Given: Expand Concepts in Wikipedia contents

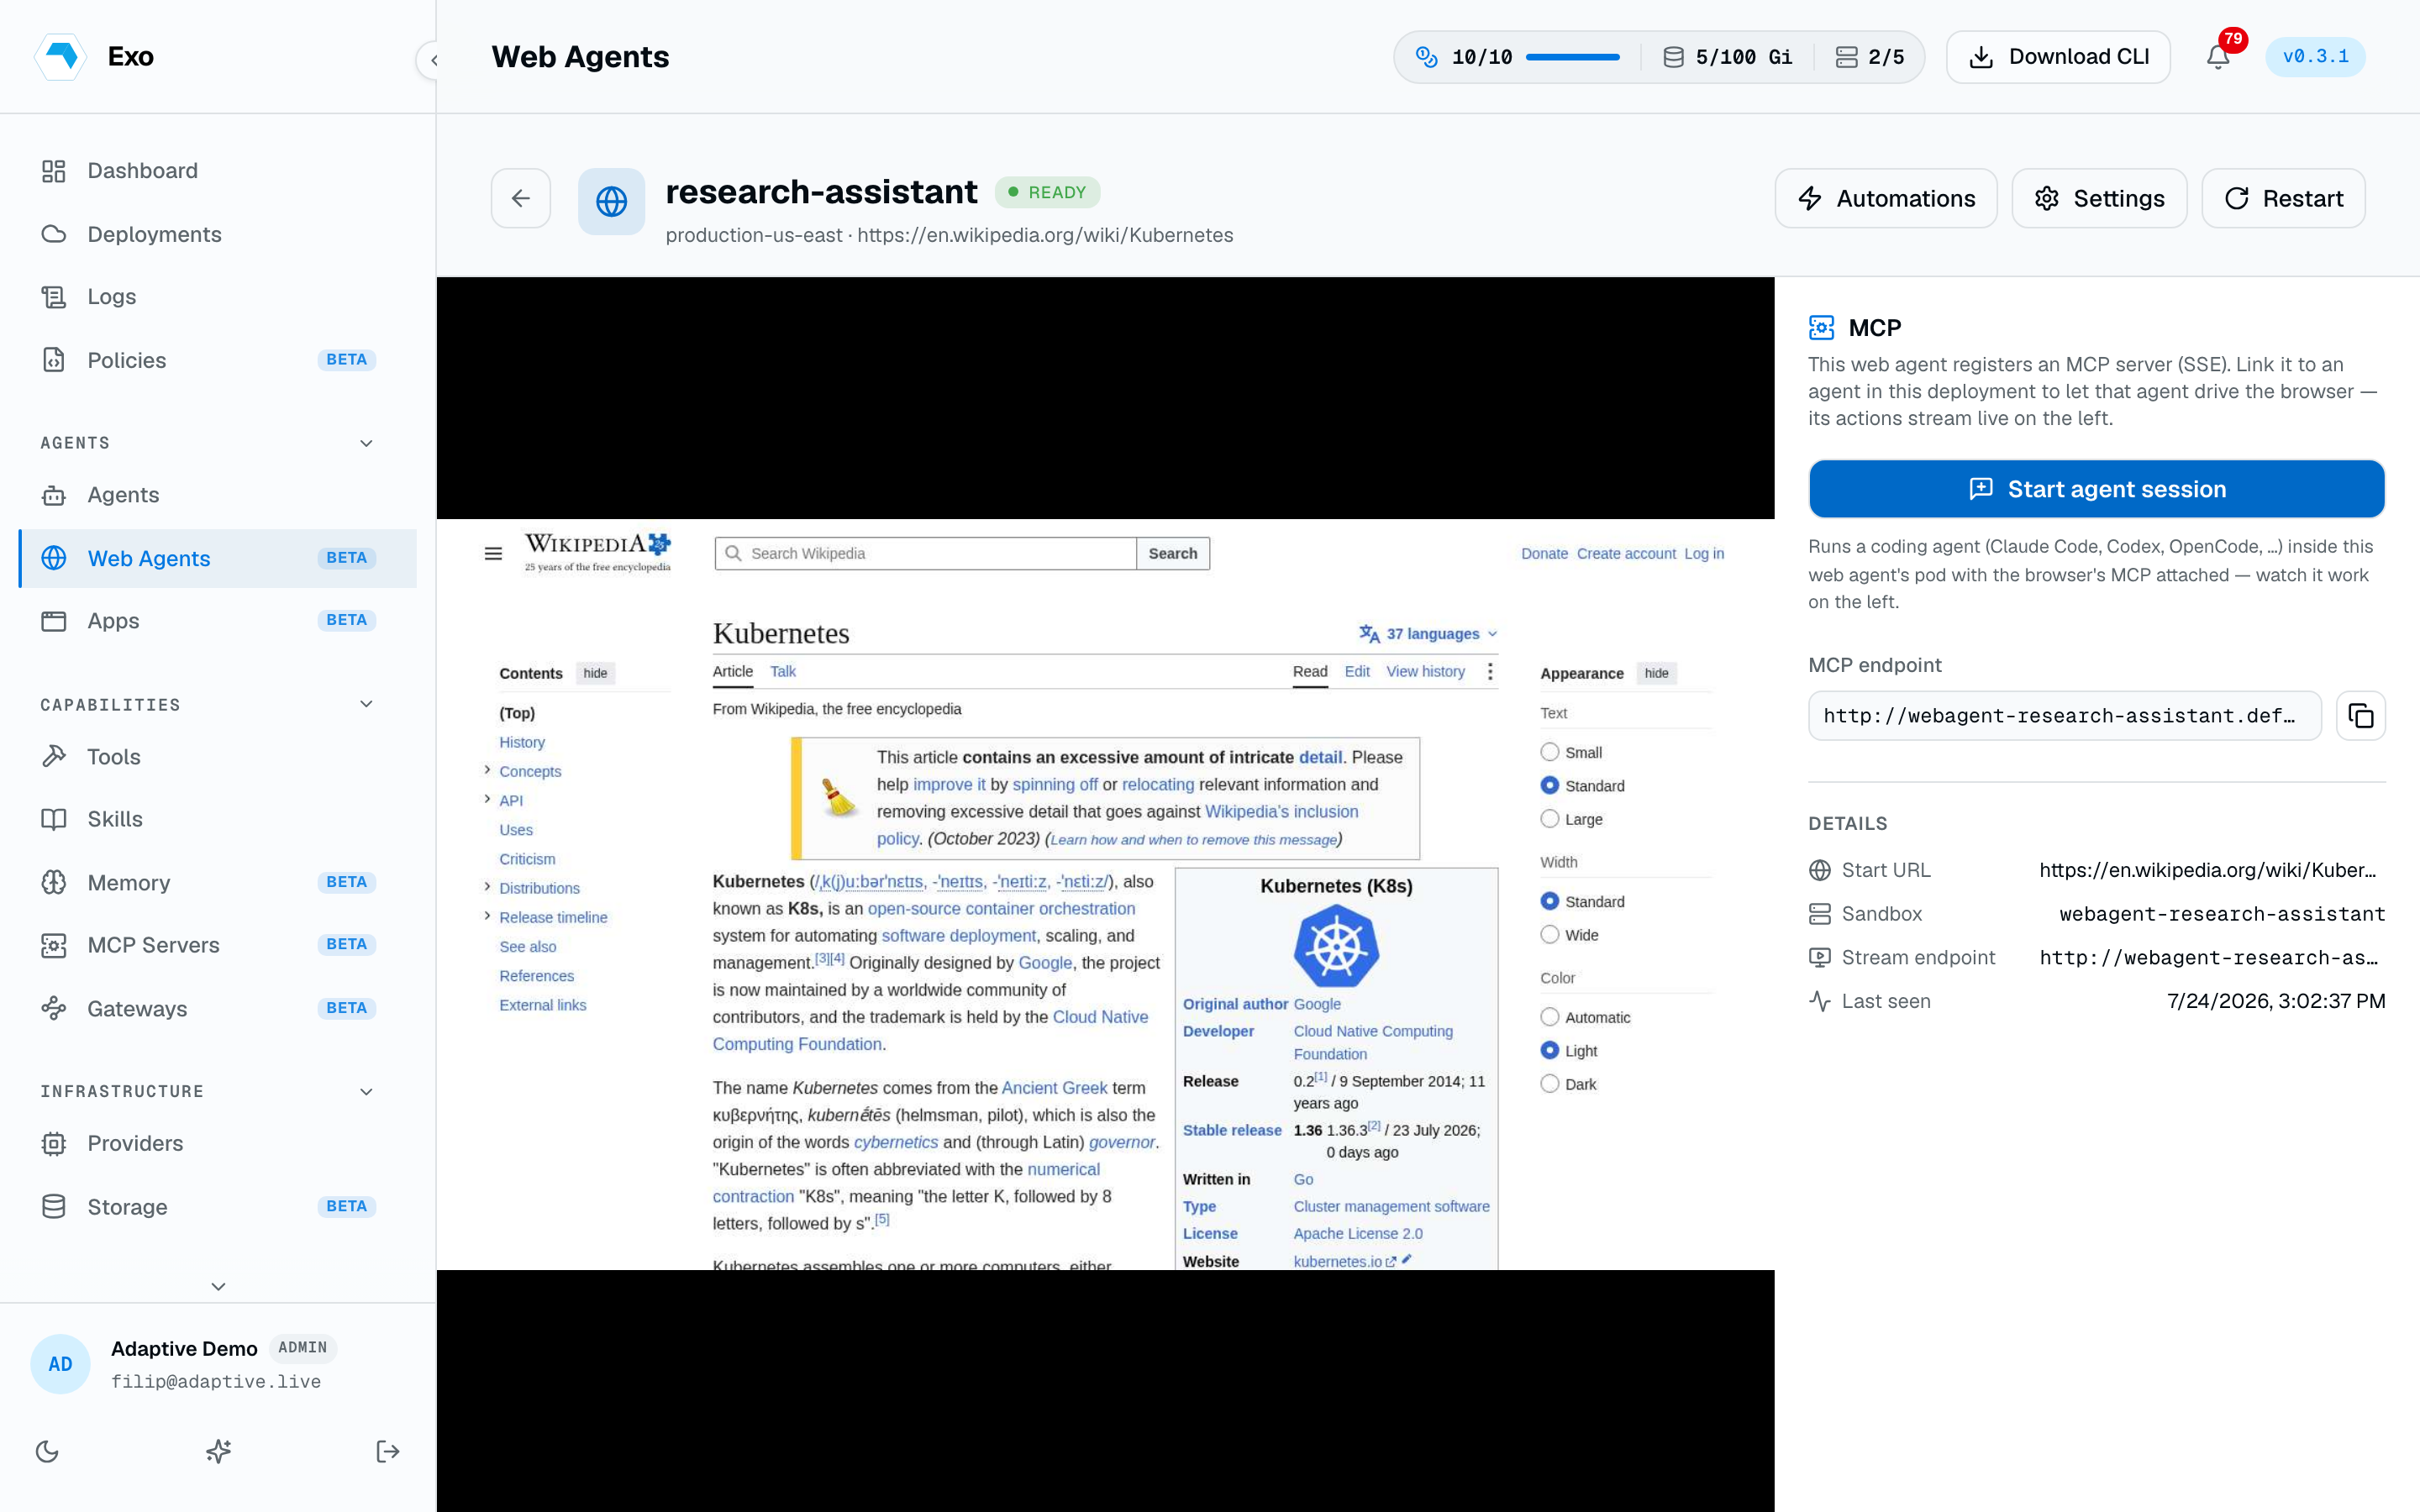Looking at the screenshot, I should (x=487, y=770).
